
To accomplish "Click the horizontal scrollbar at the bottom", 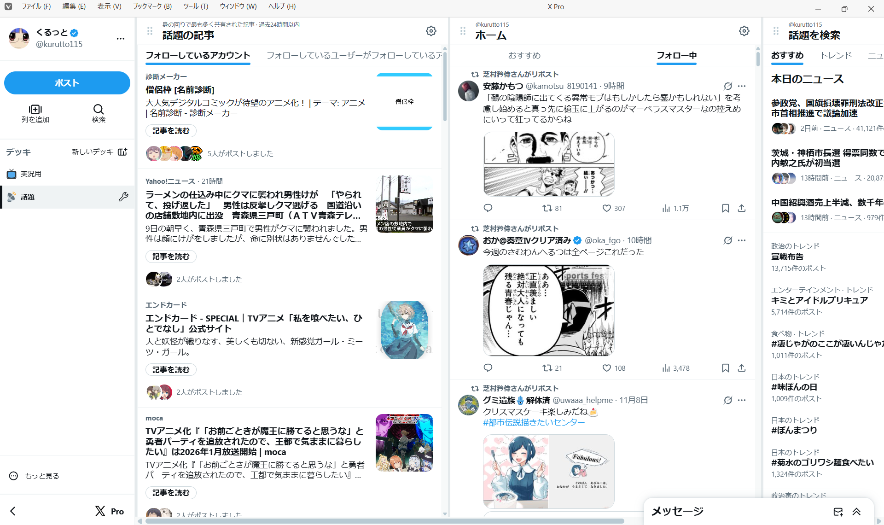I will (x=384, y=521).
